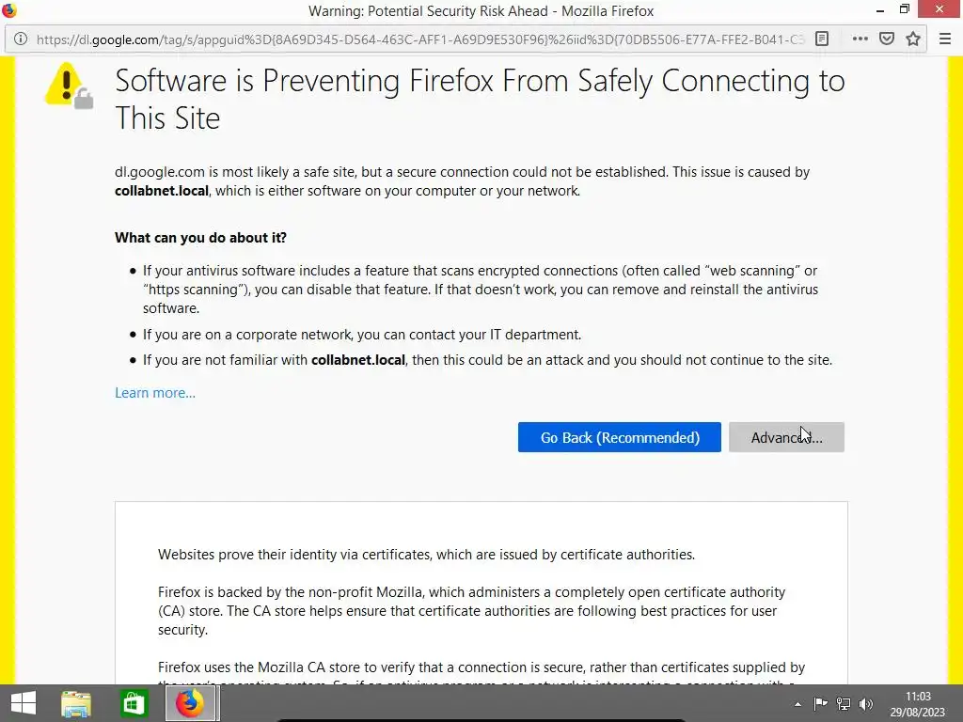Click the Firefox taskbar button
Screen dimensions: 963x722
point(191,703)
